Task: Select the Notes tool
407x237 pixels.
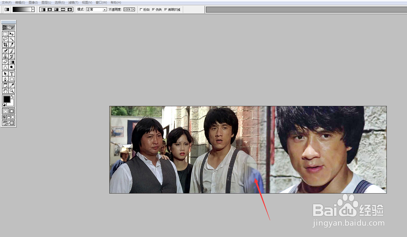Action: [5, 85]
